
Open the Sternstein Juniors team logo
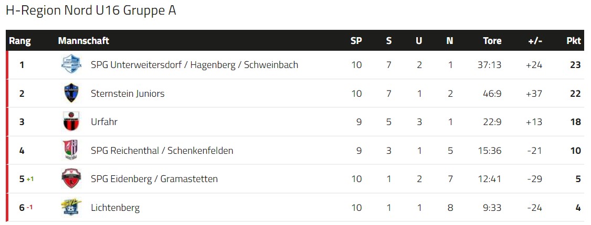[x=71, y=93]
